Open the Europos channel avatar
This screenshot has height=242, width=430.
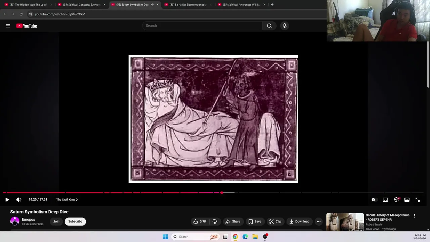coord(15,221)
